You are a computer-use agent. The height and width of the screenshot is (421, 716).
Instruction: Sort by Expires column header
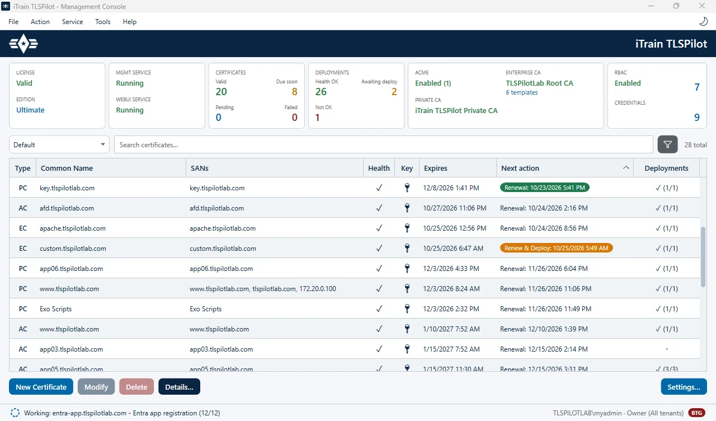tap(458, 168)
